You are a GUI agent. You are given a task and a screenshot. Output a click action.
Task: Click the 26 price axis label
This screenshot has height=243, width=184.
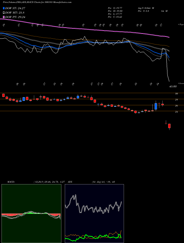point(176,106)
